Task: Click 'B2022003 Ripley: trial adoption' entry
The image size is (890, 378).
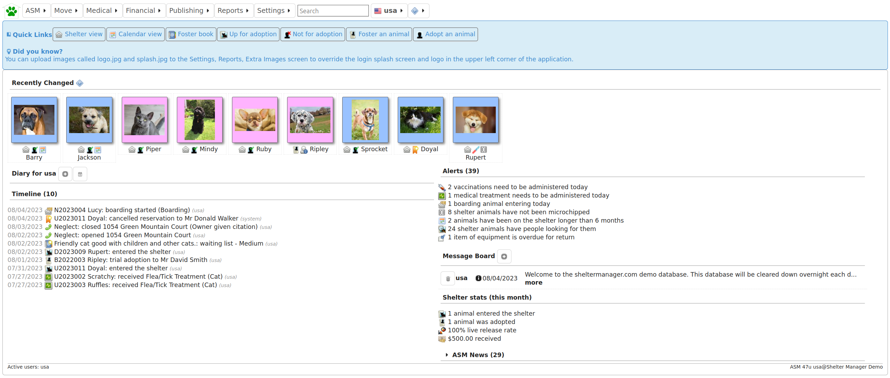Action: [130, 260]
